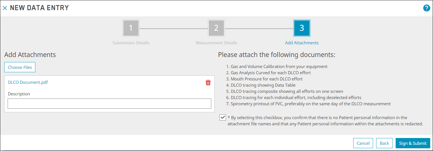Uncheck the patient information confirmation checkbox

pos(223,117)
